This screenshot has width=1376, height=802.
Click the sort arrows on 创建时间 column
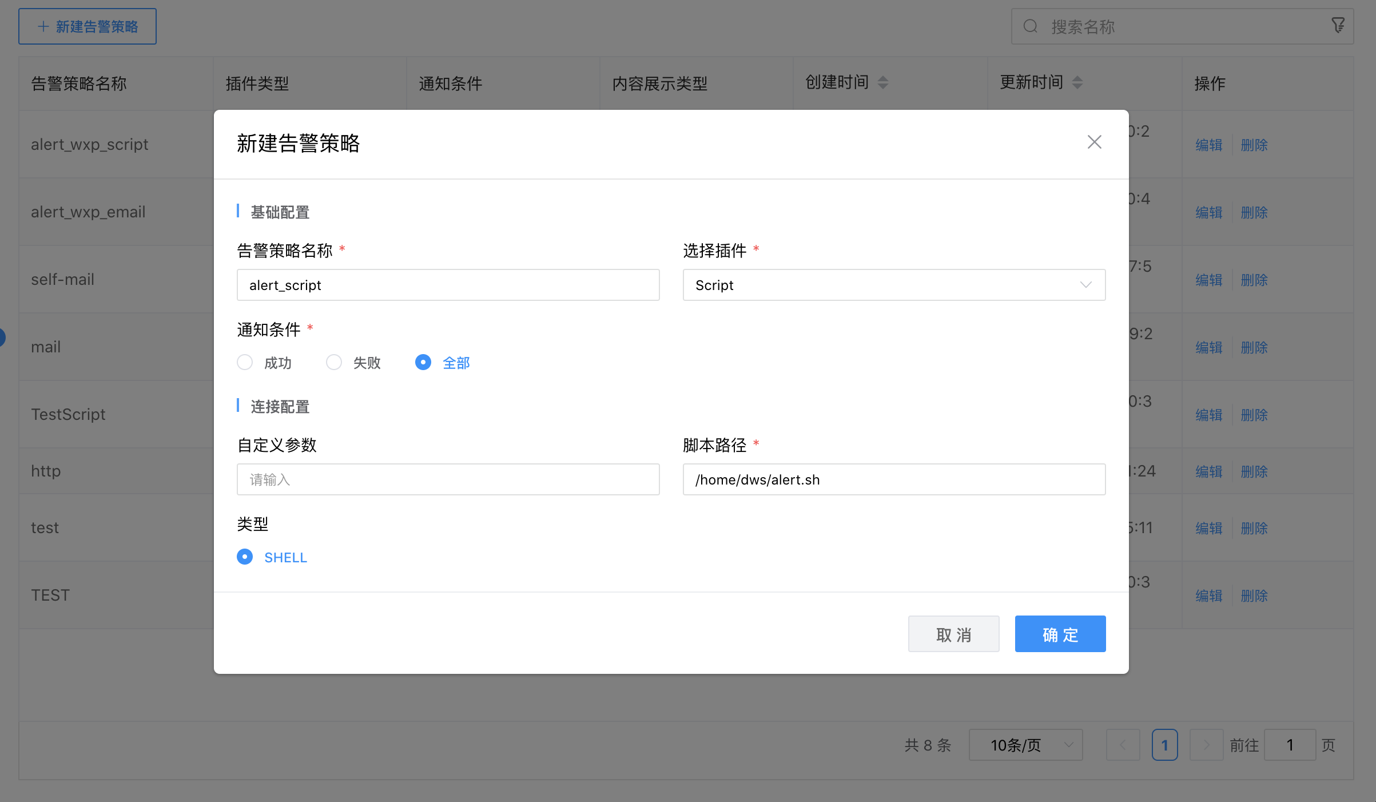click(884, 82)
